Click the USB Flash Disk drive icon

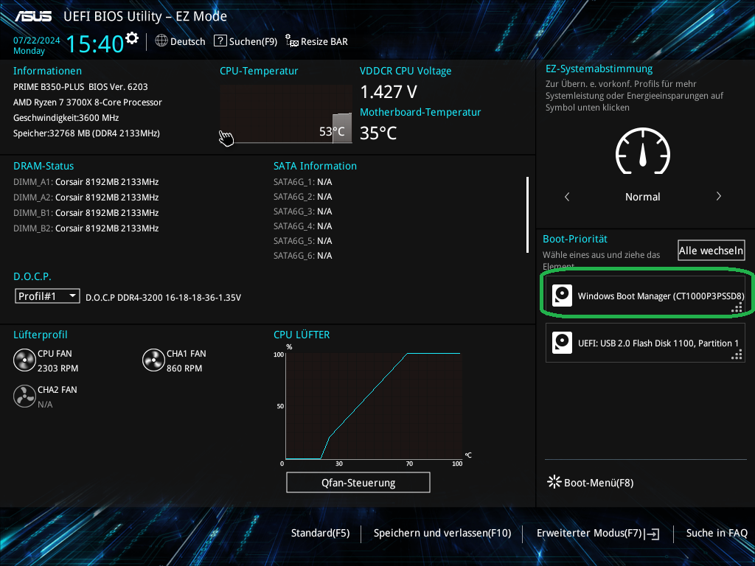(562, 343)
